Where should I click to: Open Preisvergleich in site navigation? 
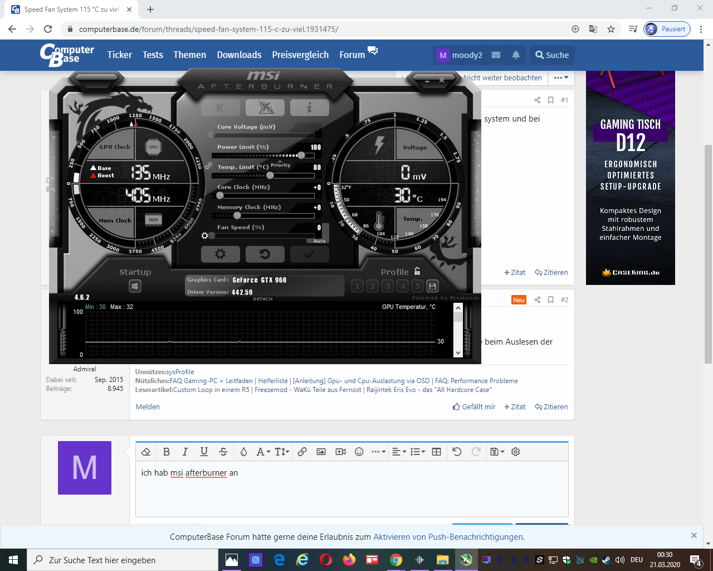tap(300, 55)
